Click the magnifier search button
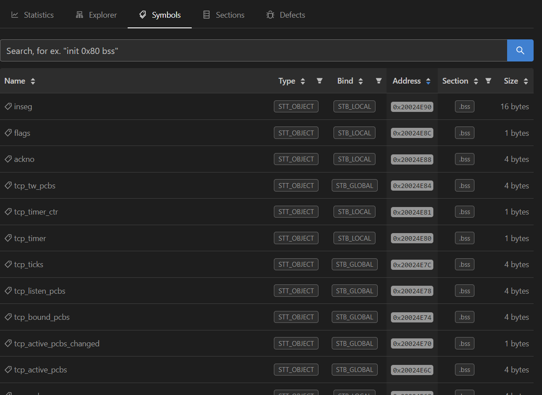Screen dimensions: 542x395 (x=520, y=50)
